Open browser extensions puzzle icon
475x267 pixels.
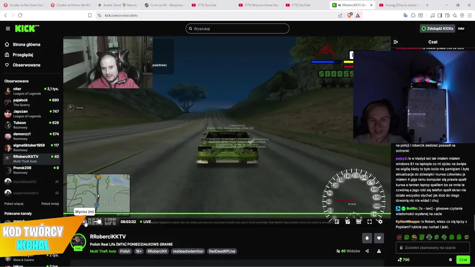413,15
